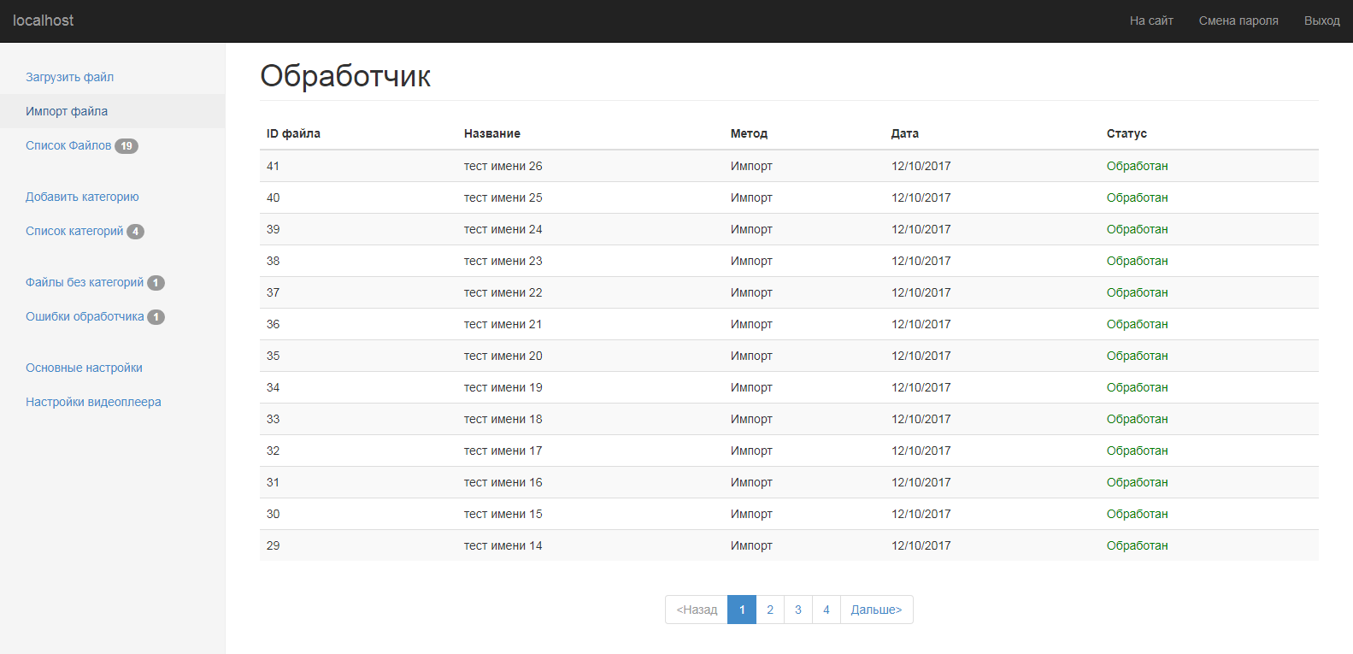
Task: Click the 'Дата' column header
Action: (x=905, y=133)
